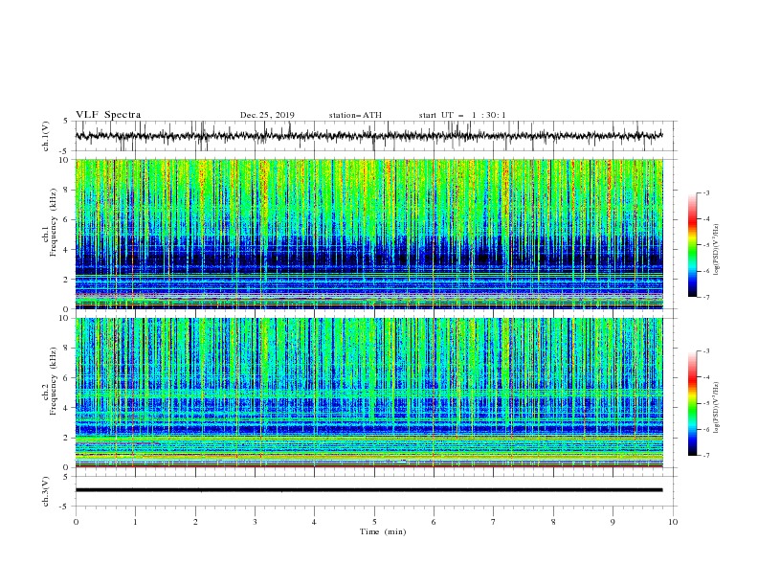Image resolution: width=758 pixels, height=586 pixels.
Task: Click the "-3" label on ch.1 colorbar
Action: (706, 192)
